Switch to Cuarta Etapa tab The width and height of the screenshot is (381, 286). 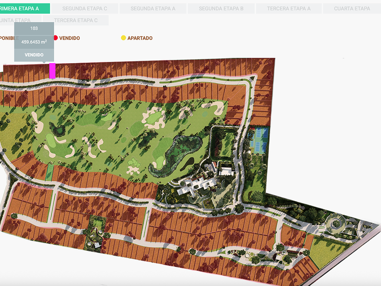tap(352, 9)
